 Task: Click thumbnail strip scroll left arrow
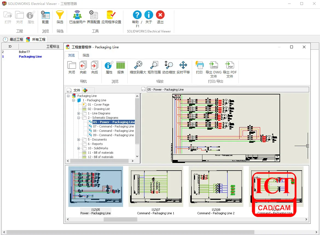[x=68, y=219]
